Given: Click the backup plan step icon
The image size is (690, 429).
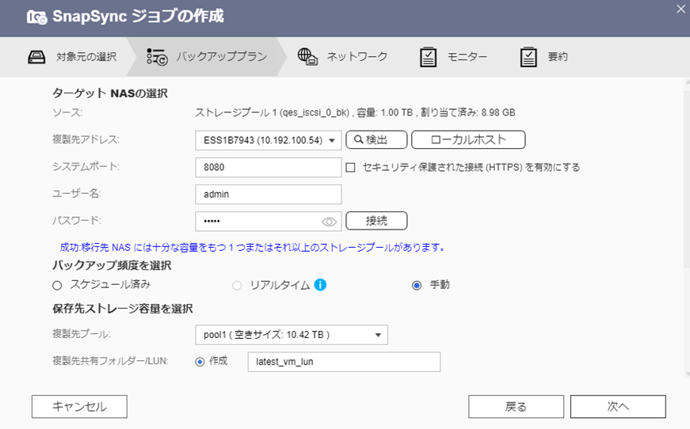Looking at the screenshot, I should coord(157,57).
